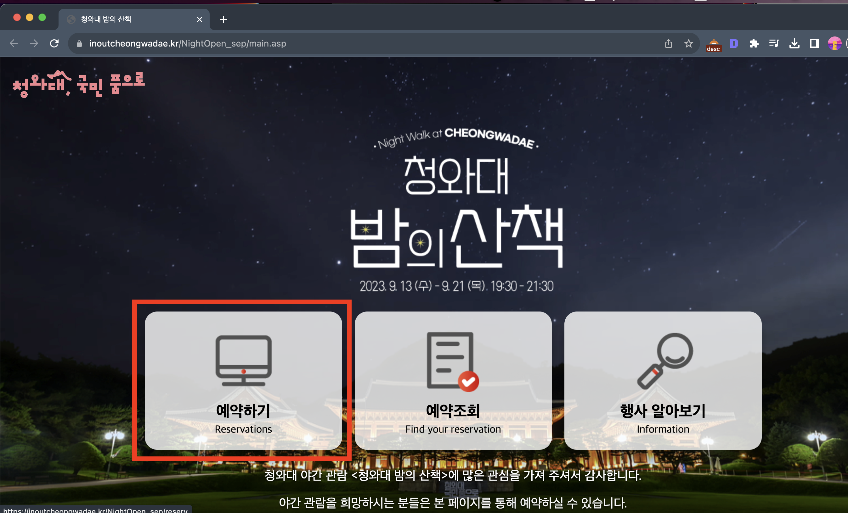Viewport: 848px width, 513px height.
Task: Click the share page icon in address bar
Action: [x=668, y=44]
